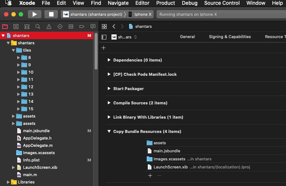The height and width of the screenshot is (186, 286).
Task: Open the related items grid icon
Action: pos(104,27)
